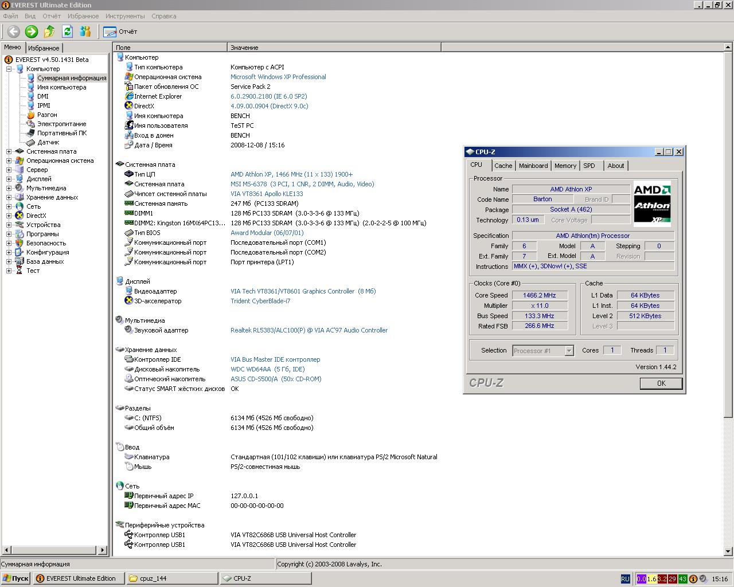
Task: Click the AMD Athlon XP processor link
Action: 291,174
